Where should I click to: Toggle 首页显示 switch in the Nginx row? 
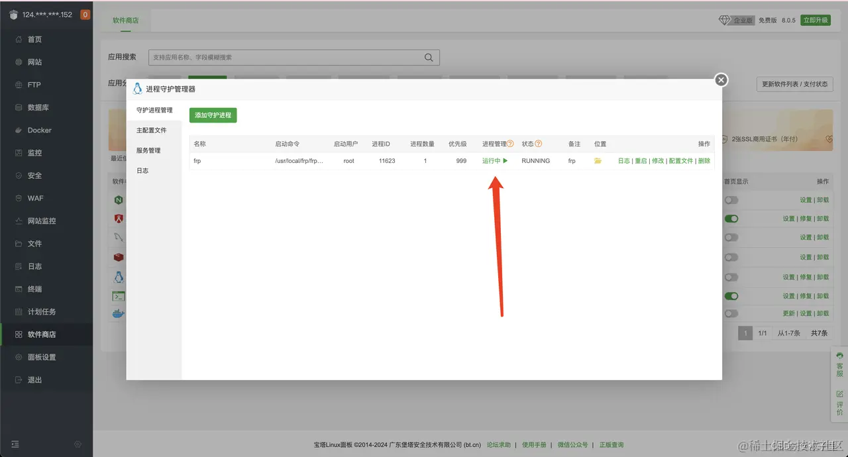click(x=731, y=200)
